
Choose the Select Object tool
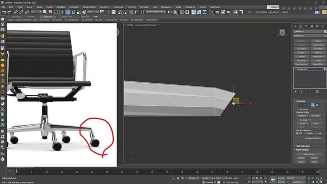(44, 12)
